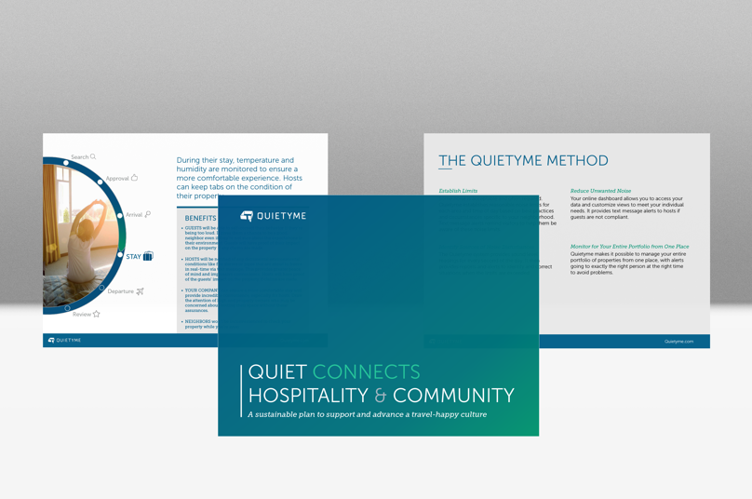Click the Establish Limits subheading
The image size is (752, 499).
458,191
